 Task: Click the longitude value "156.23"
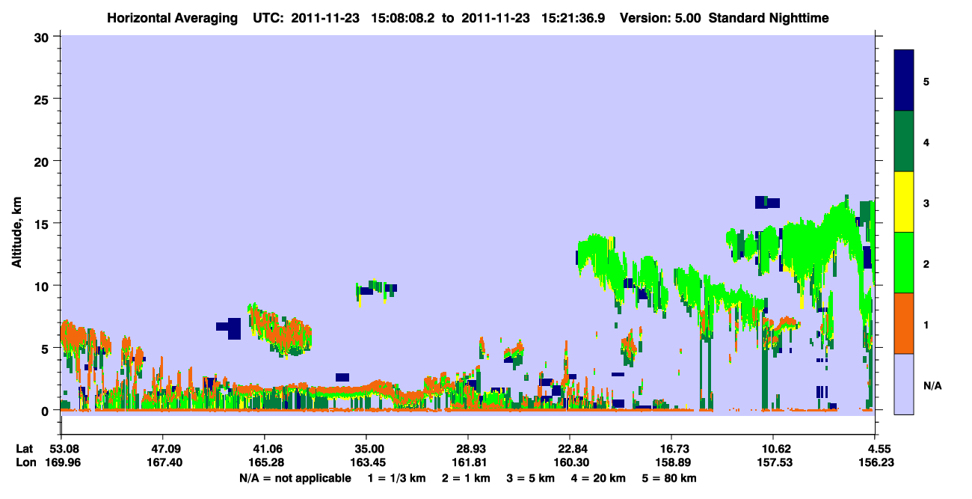(875, 463)
